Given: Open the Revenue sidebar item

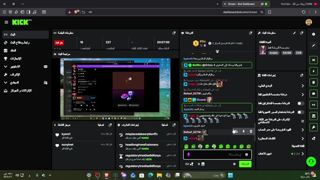Looking at the screenshot, I should (x=25, y=50).
